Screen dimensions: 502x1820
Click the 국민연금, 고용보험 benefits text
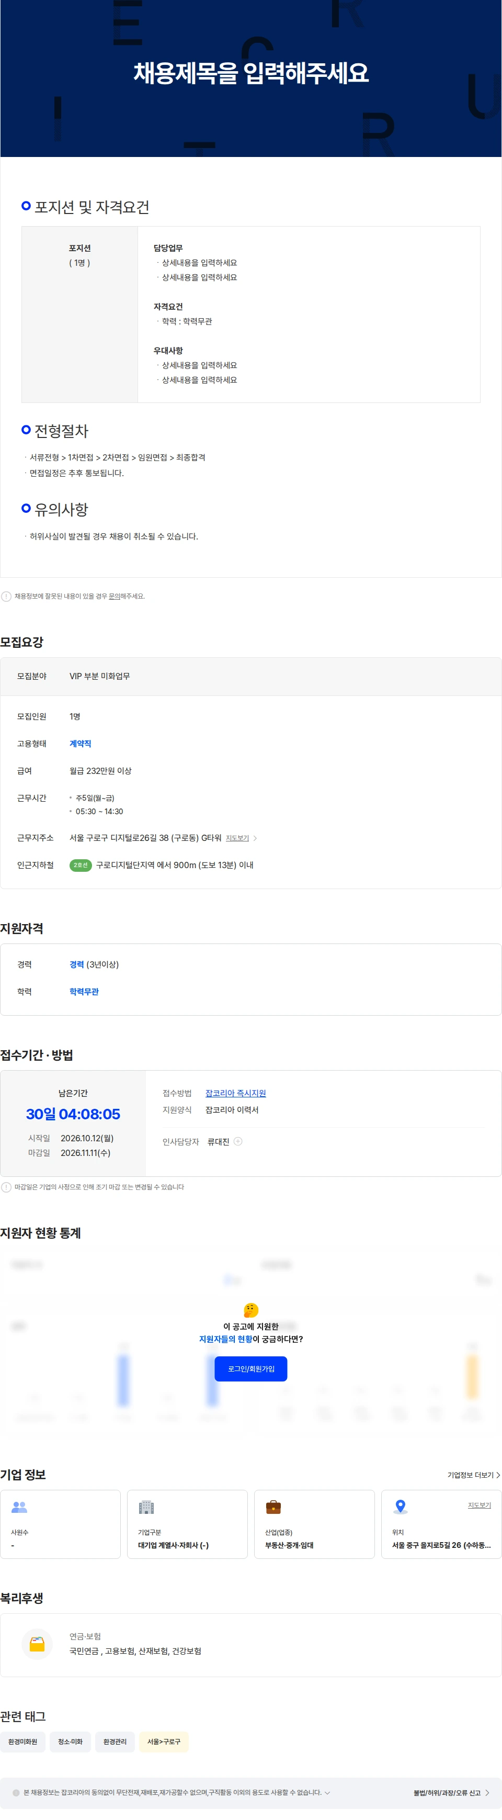pos(135,1651)
